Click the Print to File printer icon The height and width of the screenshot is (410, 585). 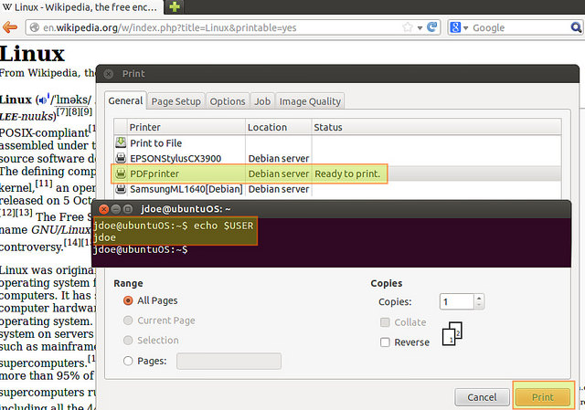pos(120,142)
